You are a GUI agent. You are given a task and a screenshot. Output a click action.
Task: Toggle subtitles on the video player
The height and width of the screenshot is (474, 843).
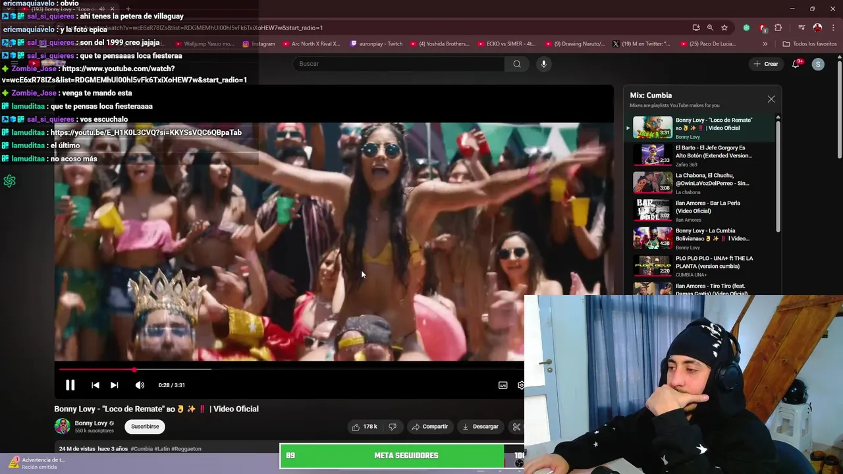[503, 385]
